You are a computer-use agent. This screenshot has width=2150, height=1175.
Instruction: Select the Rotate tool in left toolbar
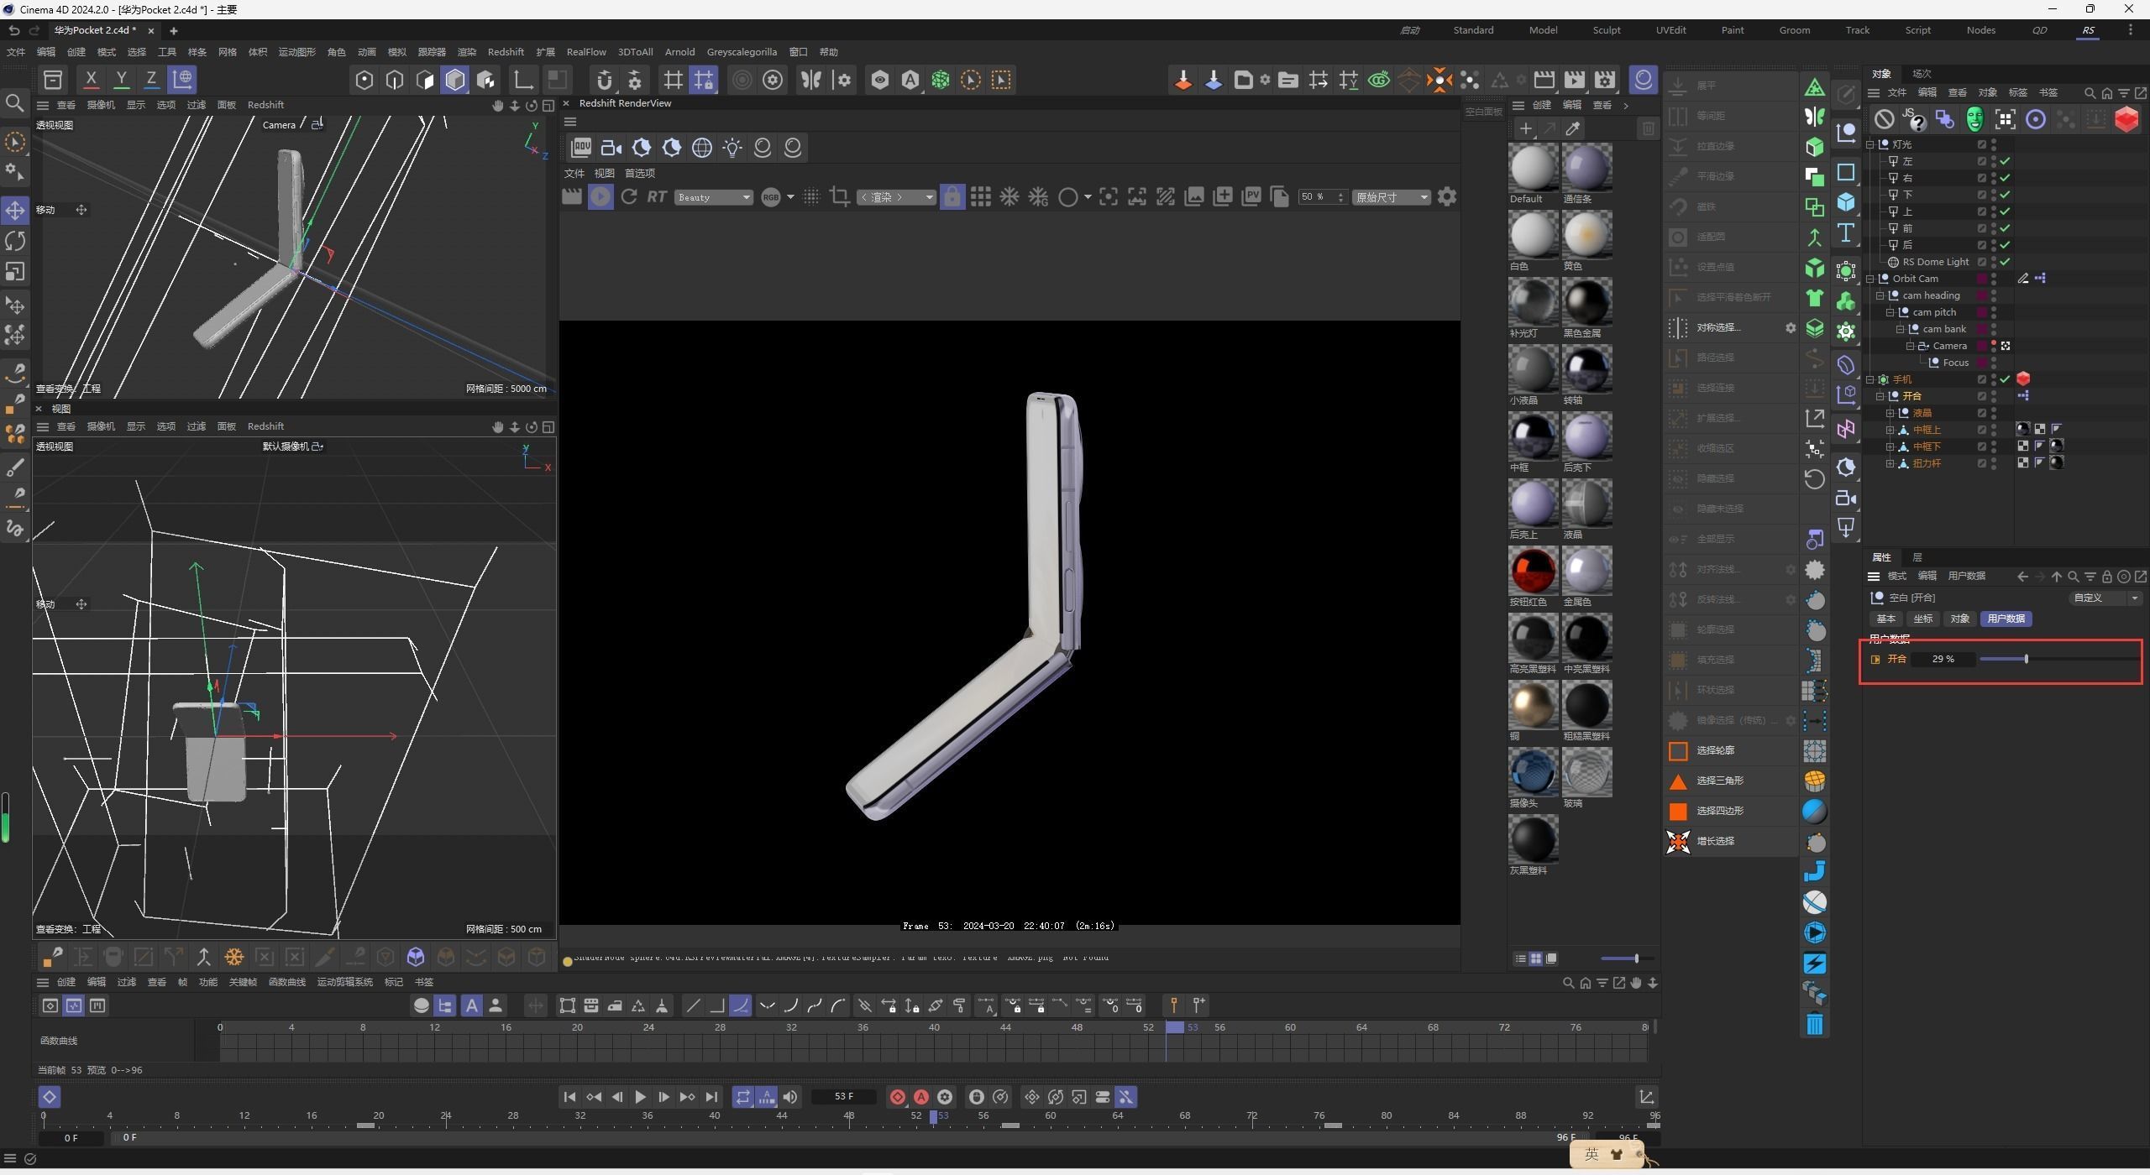15,241
